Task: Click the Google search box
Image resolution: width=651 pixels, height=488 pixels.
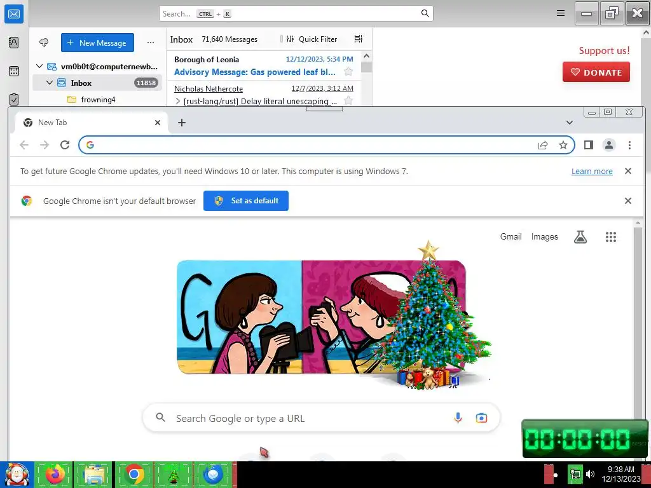Action: click(321, 418)
